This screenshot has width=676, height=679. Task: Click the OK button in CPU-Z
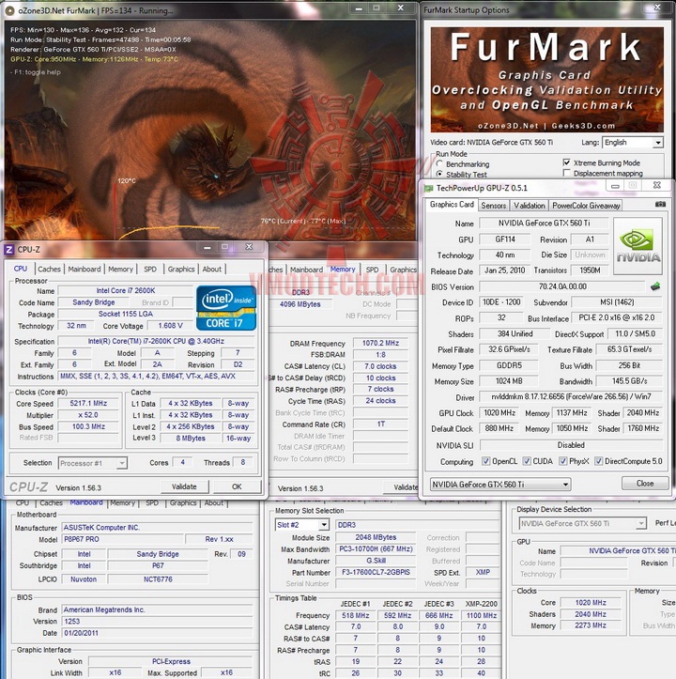tap(237, 486)
